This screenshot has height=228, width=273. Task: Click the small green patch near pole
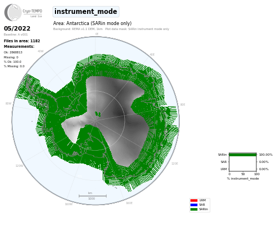click(98, 114)
